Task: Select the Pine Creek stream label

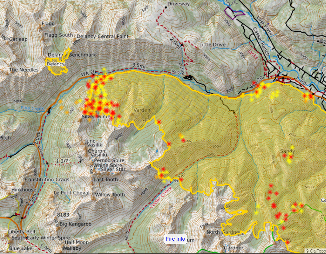Action: (32, 108)
